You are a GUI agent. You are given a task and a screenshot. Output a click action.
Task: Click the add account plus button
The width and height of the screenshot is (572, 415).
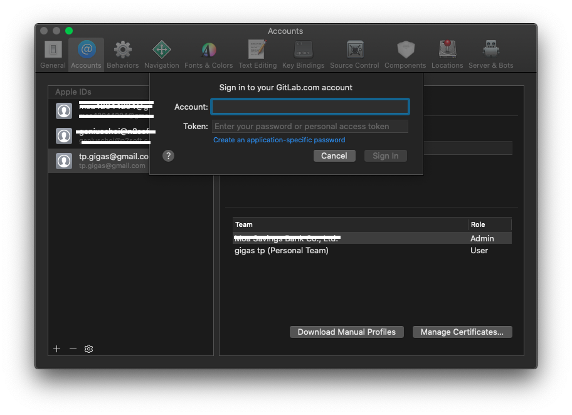[x=57, y=349]
